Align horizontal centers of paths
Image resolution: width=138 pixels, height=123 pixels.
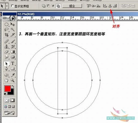tap(110, 6)
